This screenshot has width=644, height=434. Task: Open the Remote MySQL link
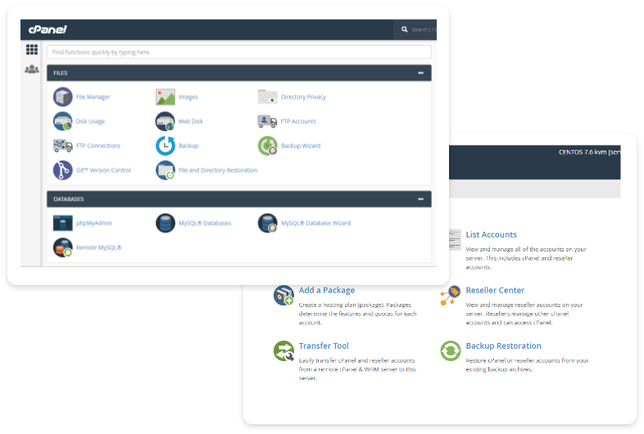(99, 247)
